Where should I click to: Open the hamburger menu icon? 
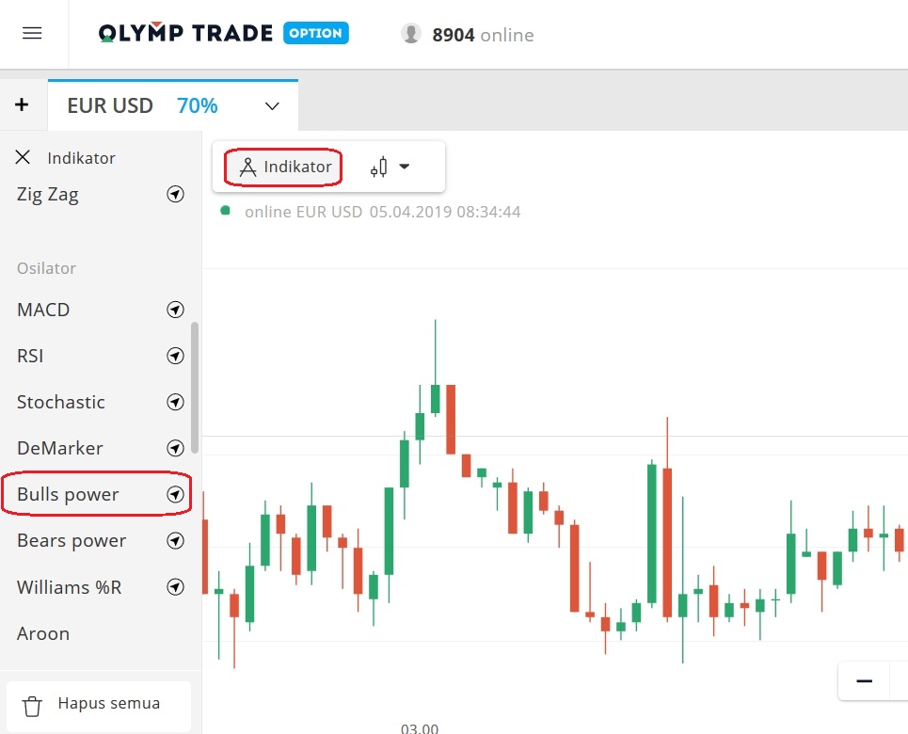click(32, 32)
